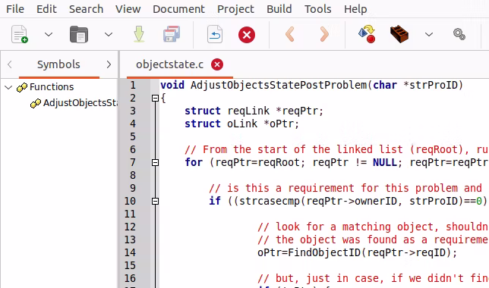The image size is (489, 288).
Task: Save all open files icon
Action: [x=172, y=34]
